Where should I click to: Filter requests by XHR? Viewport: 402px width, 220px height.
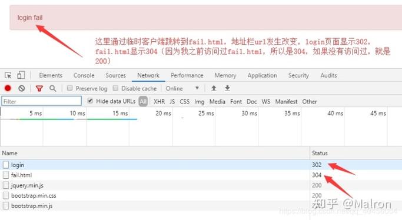(x=159, y=102)
